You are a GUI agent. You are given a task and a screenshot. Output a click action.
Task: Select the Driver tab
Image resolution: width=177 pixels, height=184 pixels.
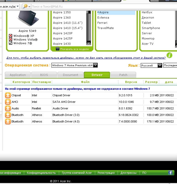pos(97,75)
